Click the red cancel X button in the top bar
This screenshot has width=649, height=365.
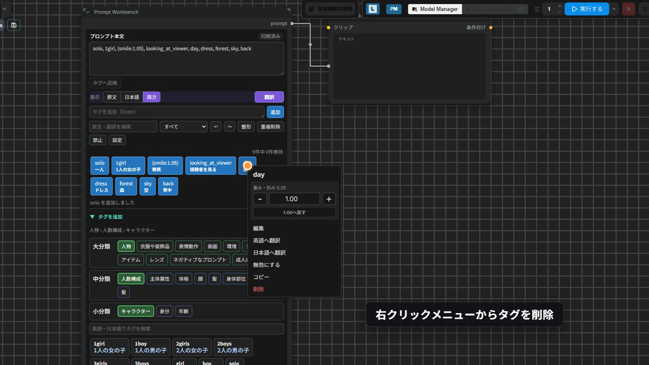[629, 9]
